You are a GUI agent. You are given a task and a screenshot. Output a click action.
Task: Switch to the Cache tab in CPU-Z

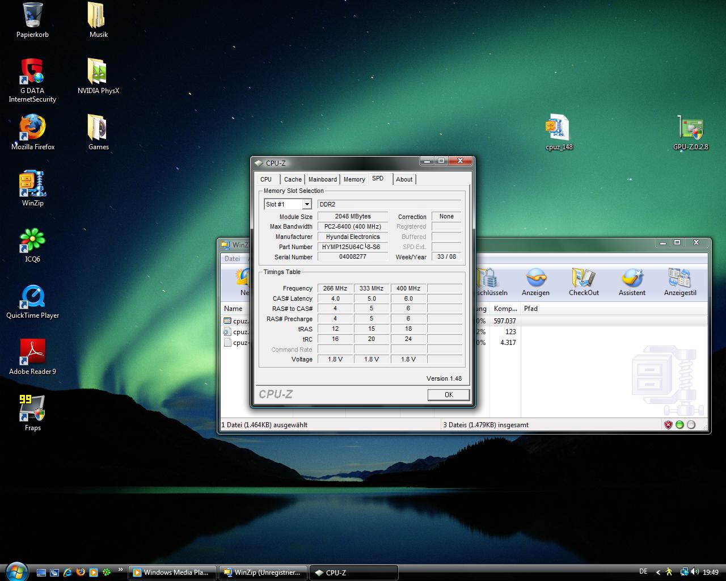tap(293, 179)
